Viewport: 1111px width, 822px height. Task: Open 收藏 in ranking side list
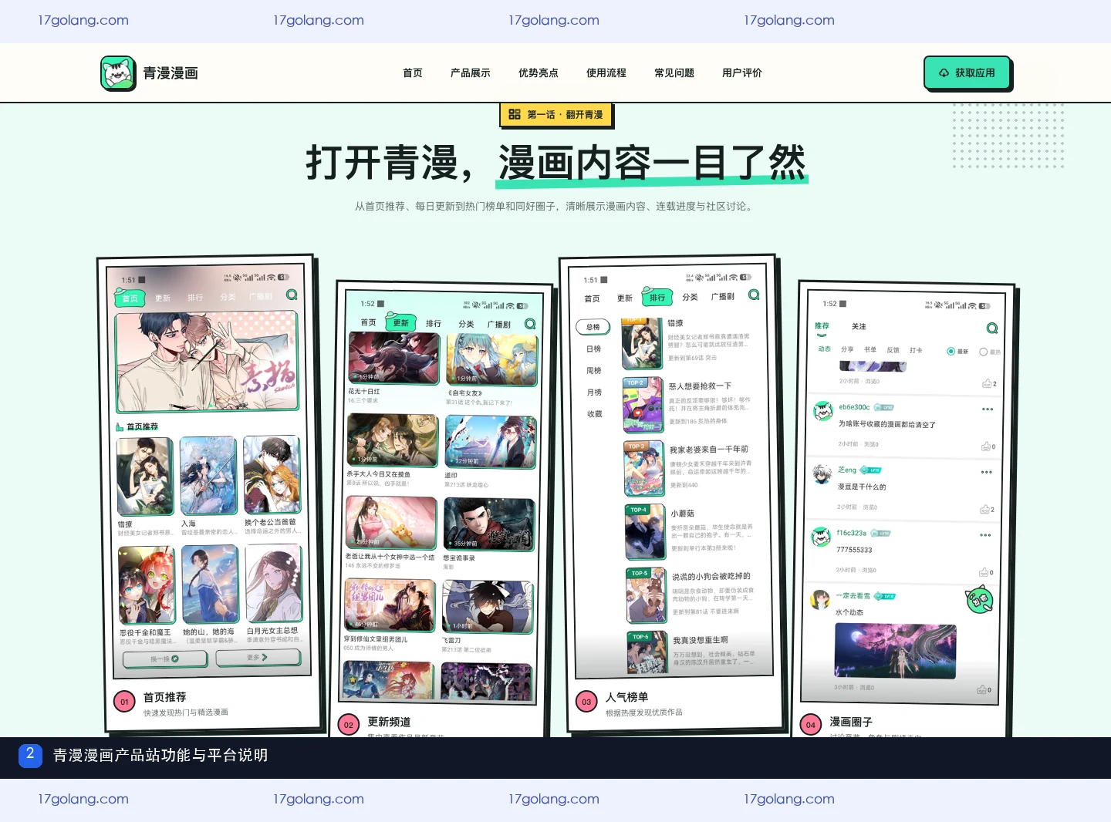[x=594, y=413]
